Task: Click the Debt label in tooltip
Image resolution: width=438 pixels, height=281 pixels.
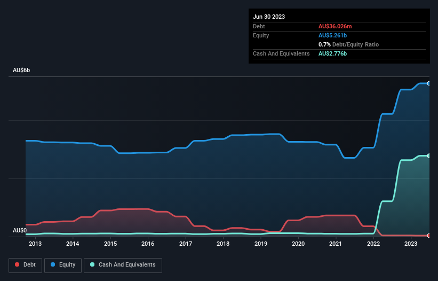Action: pyautogui.click(x=259, y=26)
